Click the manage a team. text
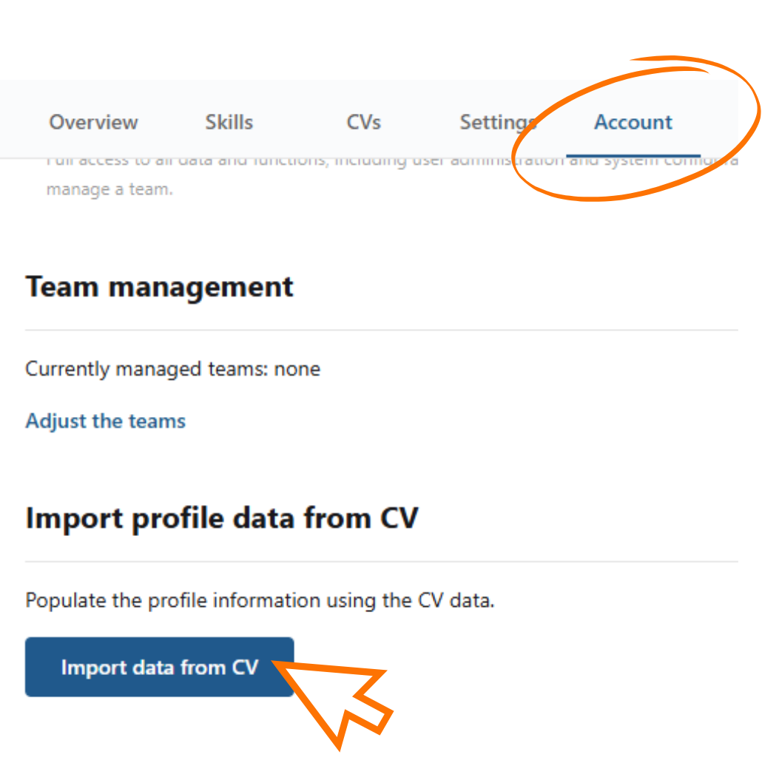The image size is (762, 760). point(109,189)
